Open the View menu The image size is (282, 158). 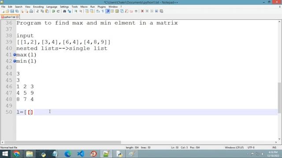tap(27, 7)
